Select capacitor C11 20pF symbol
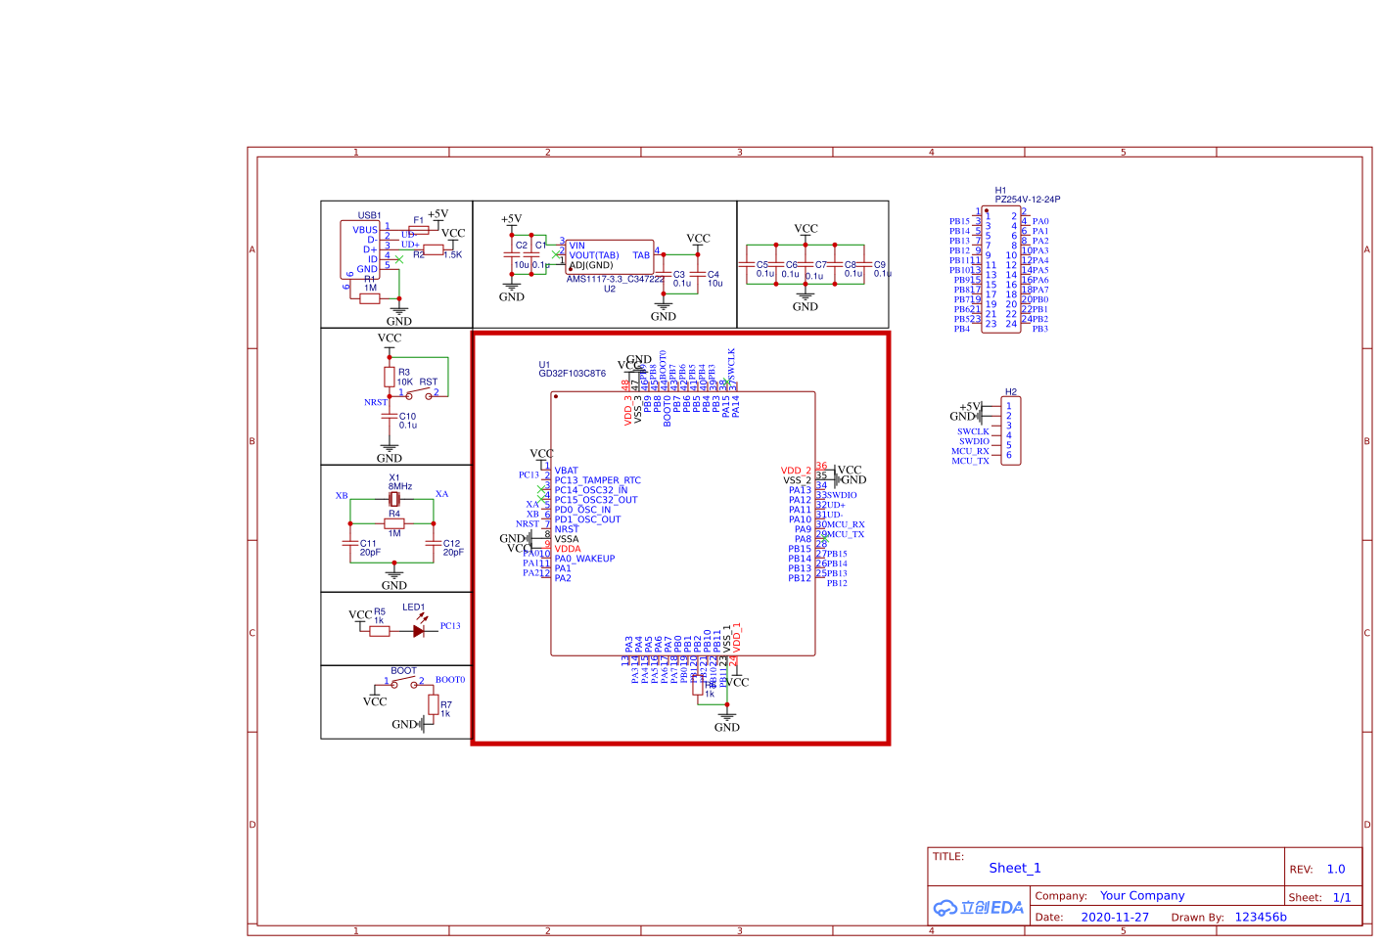Viewport: 1382px width, 946px height. click(x=350, y=543)
